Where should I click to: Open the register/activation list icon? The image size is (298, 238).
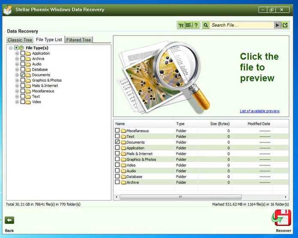pos(189,25)
